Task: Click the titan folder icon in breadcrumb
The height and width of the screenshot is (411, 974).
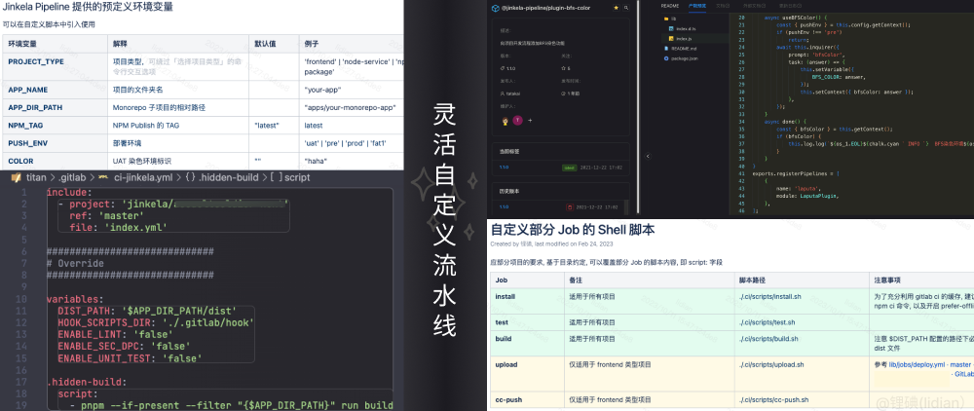Action: click(x=17, y=177)
